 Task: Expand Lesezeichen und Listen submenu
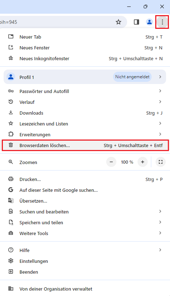[x=85, y=124]
